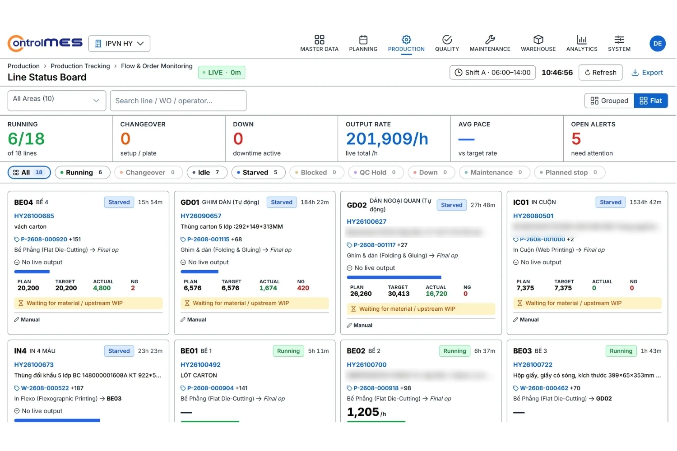
Task: Open Shift A 06:00–14:00 selector
Action: point(492,73)
